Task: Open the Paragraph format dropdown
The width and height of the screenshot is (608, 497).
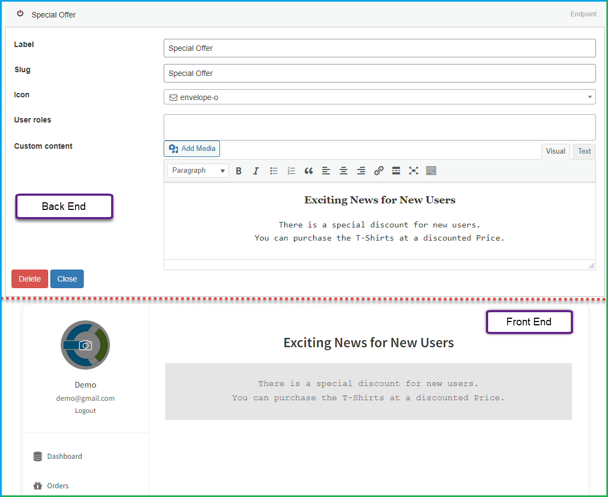Action: 198,171
